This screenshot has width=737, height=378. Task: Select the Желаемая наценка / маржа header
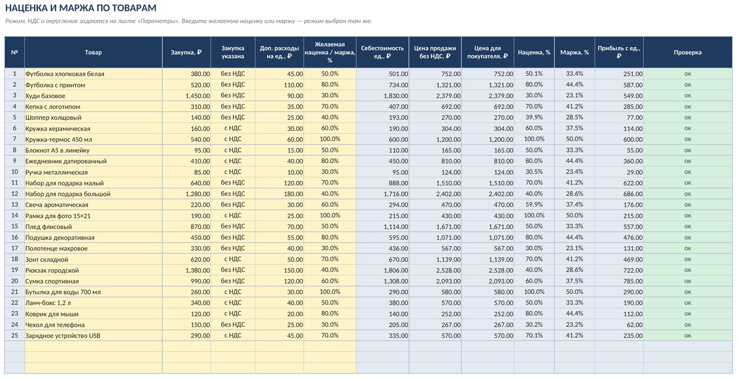(x=330, y=52)
